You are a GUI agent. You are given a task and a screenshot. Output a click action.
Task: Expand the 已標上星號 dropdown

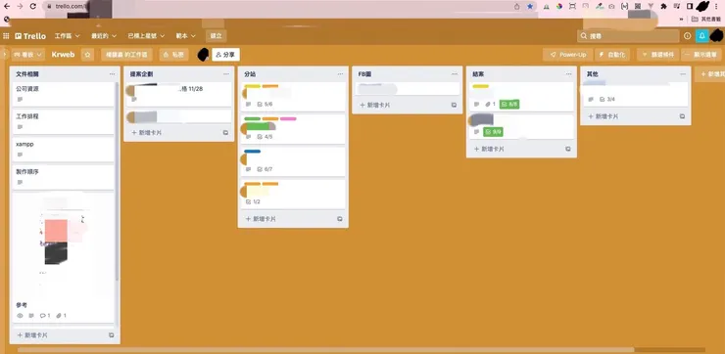146,35
